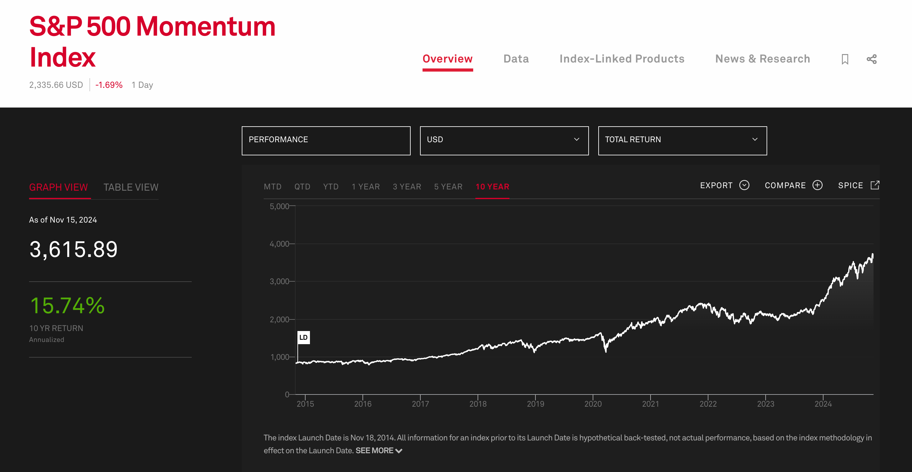Click the share icon
The height and width of the screenshot is (472, 912).
click(x=871, y=59)
